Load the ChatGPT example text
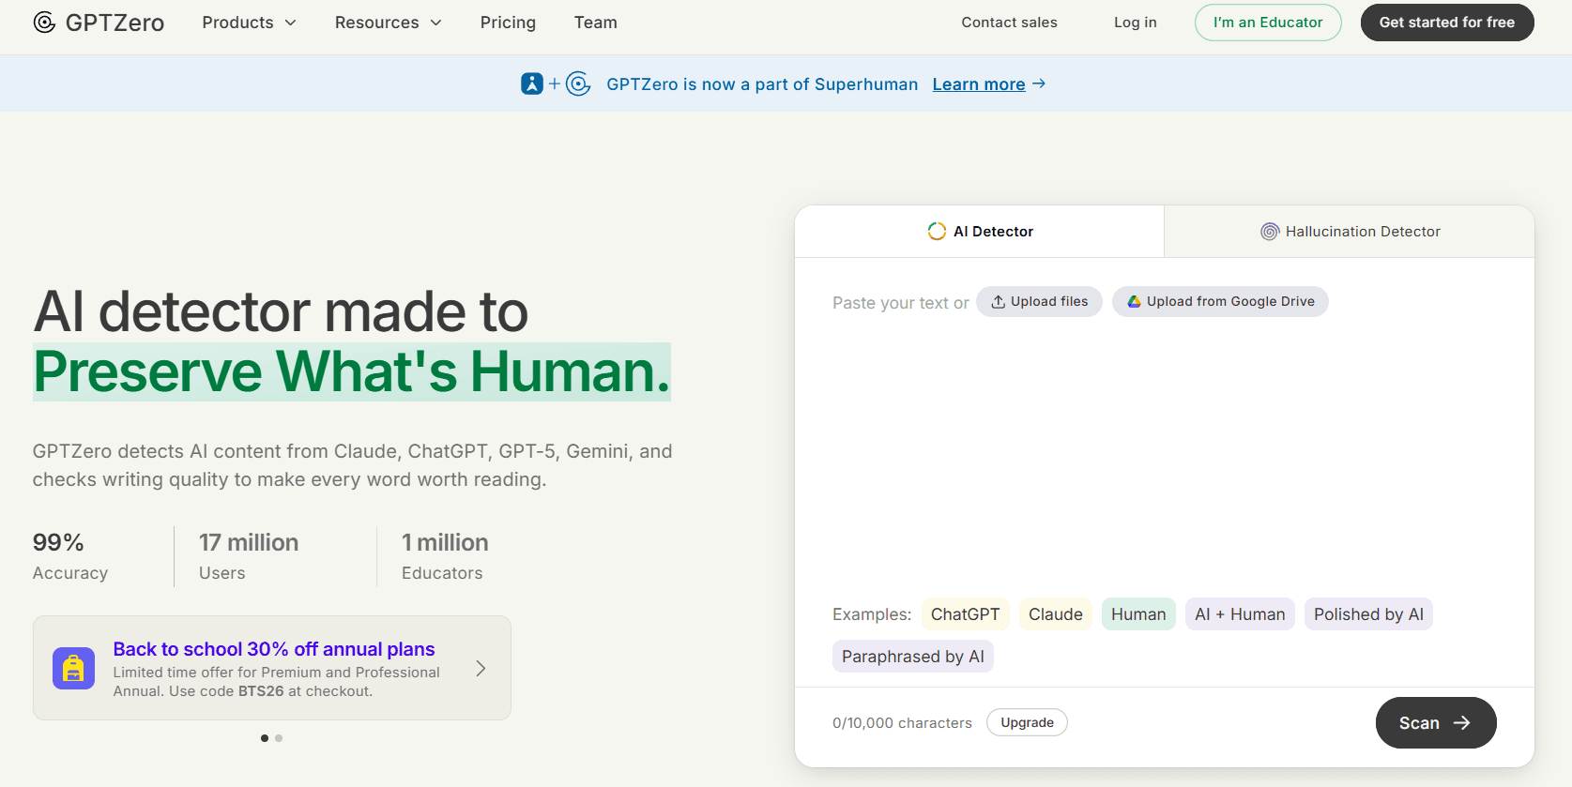Screen dimensions: 1572x787 [965, 614]
